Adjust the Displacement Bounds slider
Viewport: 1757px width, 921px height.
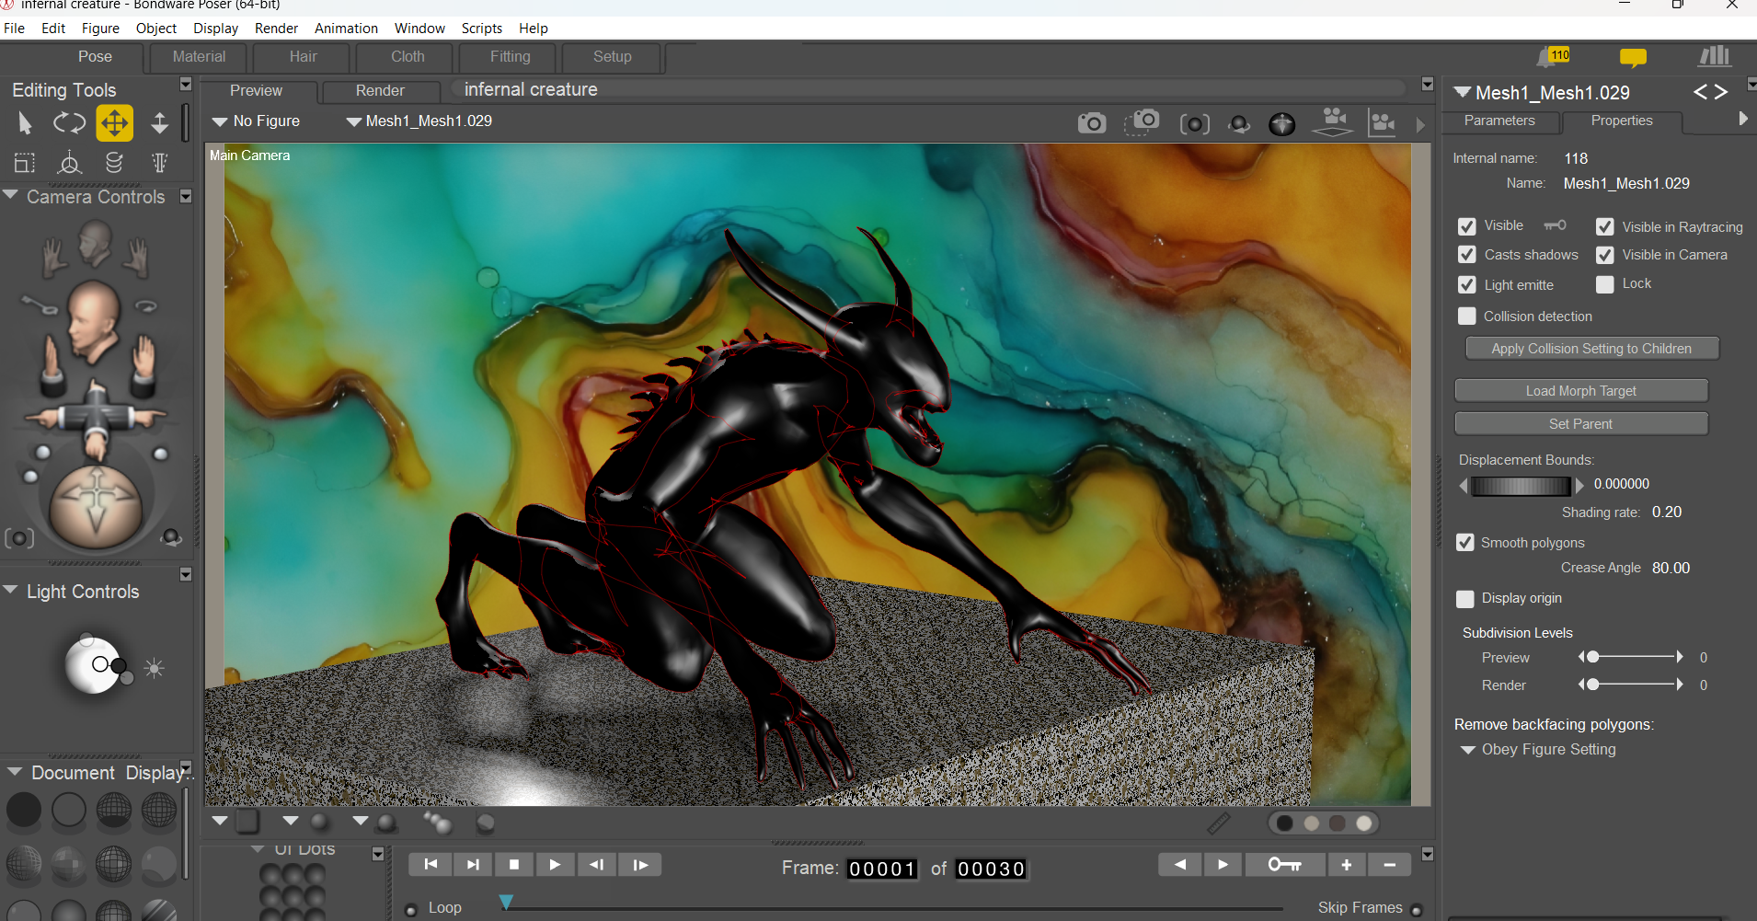(1521, 486)
